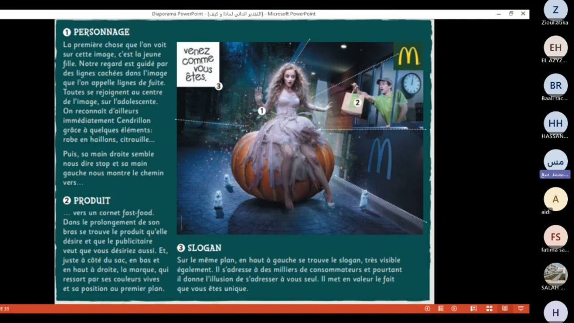
Task: Select the Arabic-named participant avatar
Action: click(x=556, y=161)
